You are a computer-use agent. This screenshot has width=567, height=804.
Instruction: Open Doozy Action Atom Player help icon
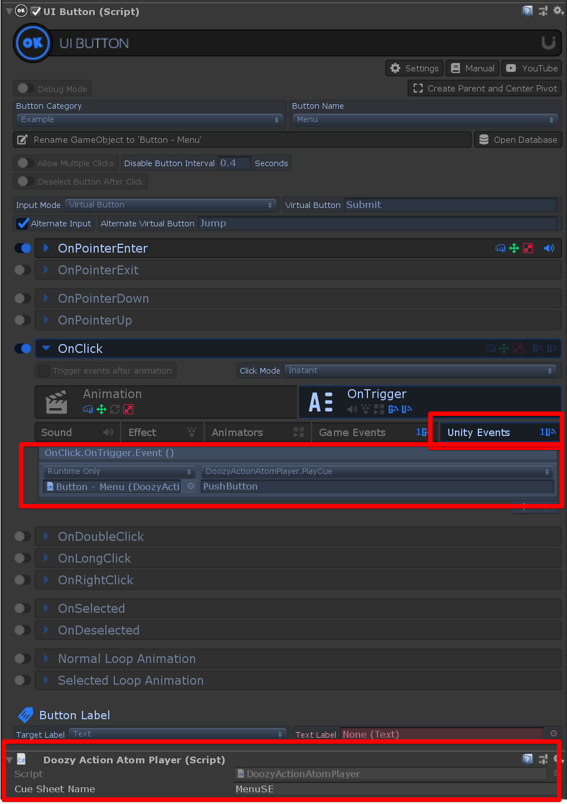(527, 759)
